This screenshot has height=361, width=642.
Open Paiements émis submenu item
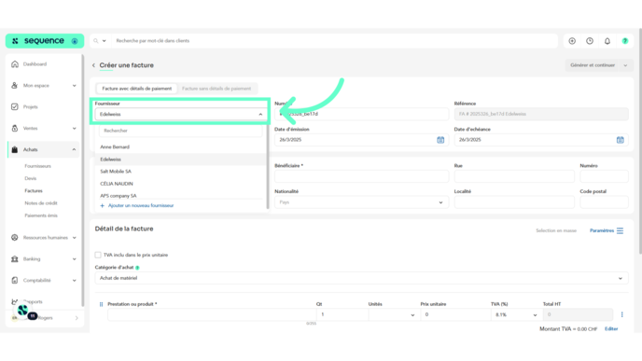tap(41, 215)
